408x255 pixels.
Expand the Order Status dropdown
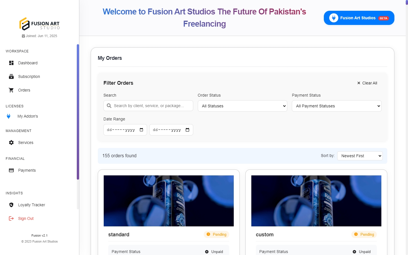pos(242,106)
